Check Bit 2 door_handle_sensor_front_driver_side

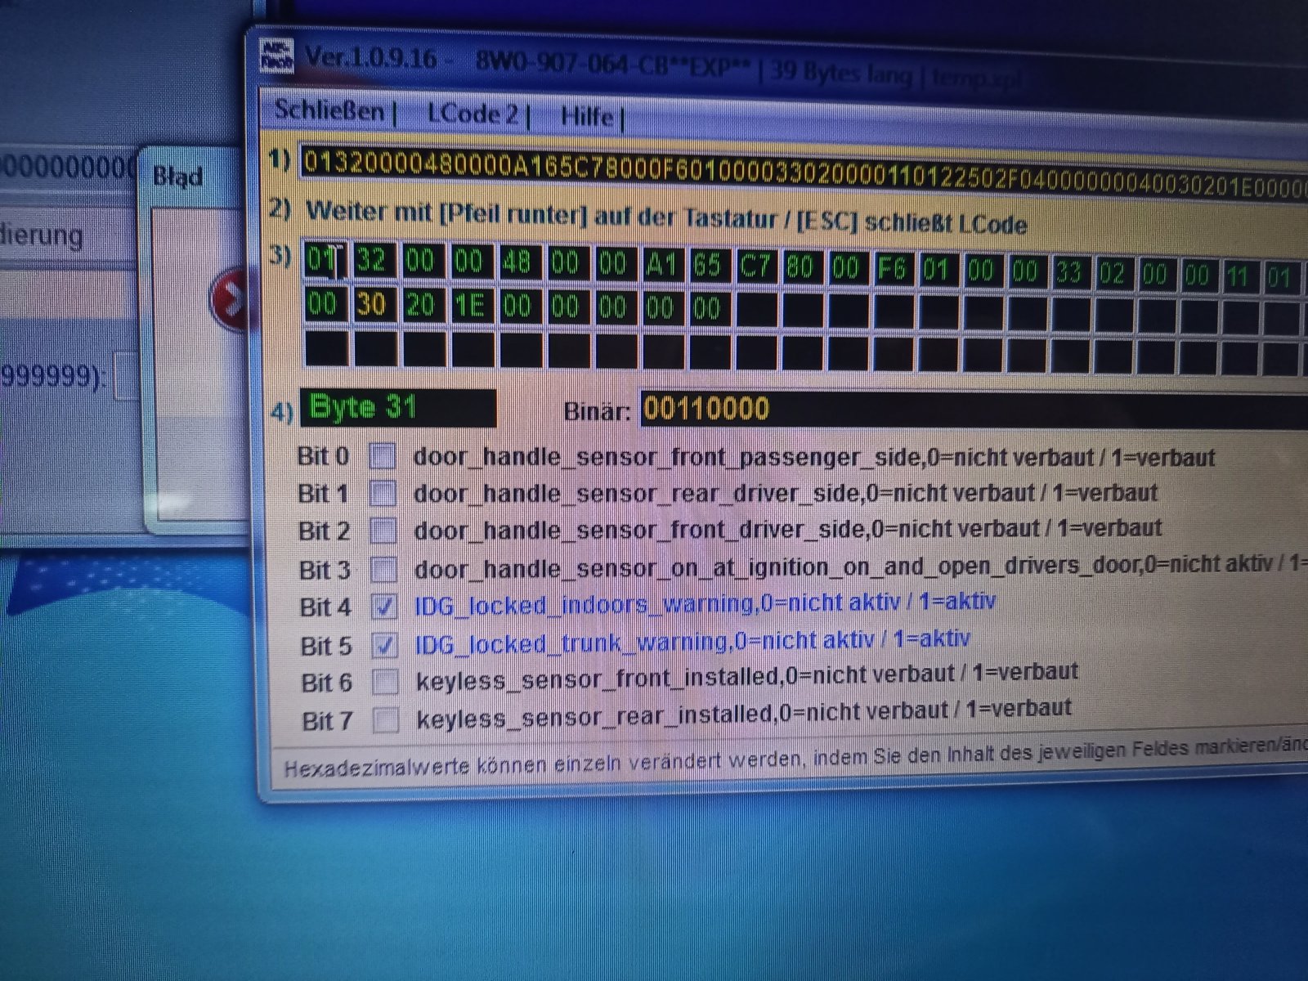click(383, 531)
